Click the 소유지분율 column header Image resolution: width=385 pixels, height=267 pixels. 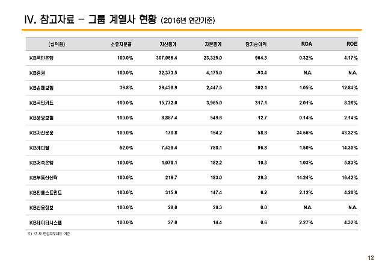coord(121,44)
